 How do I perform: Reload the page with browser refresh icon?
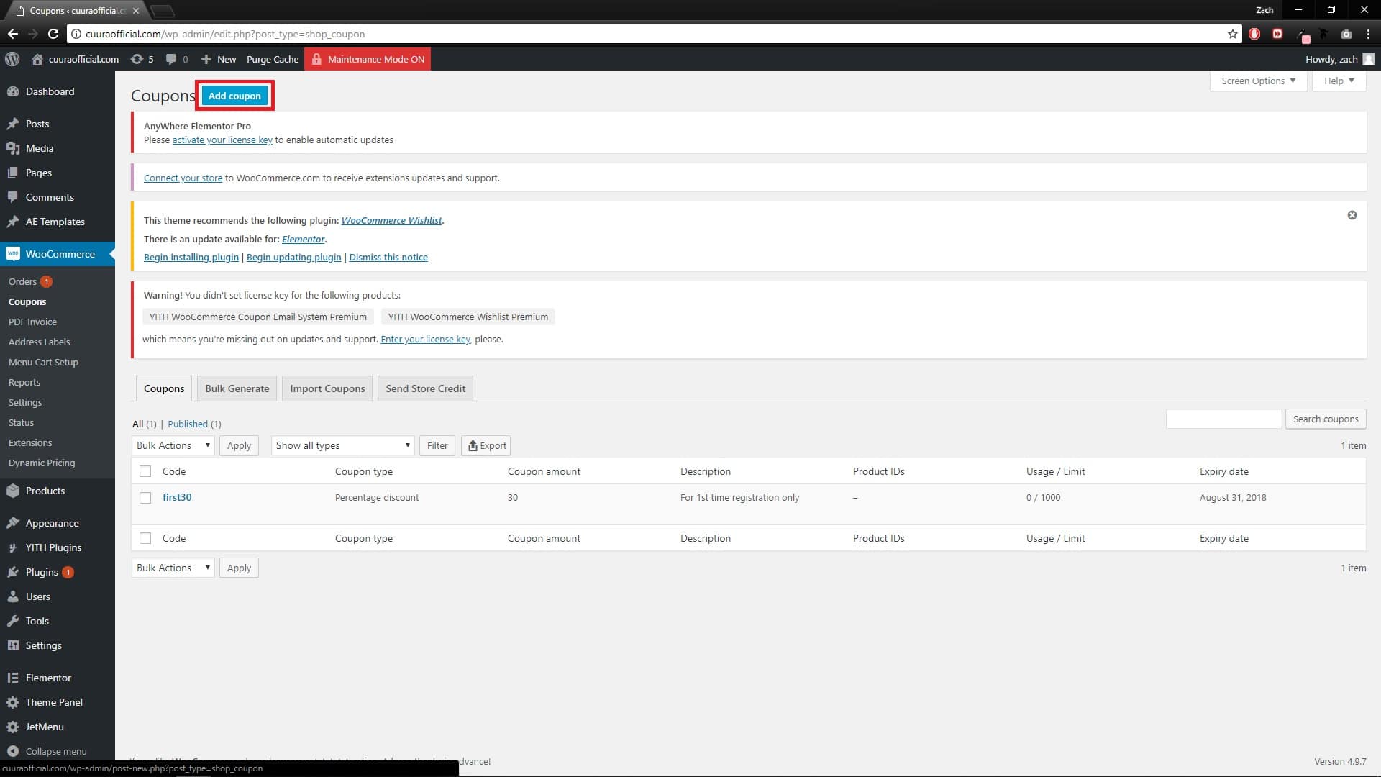[53, 34]
